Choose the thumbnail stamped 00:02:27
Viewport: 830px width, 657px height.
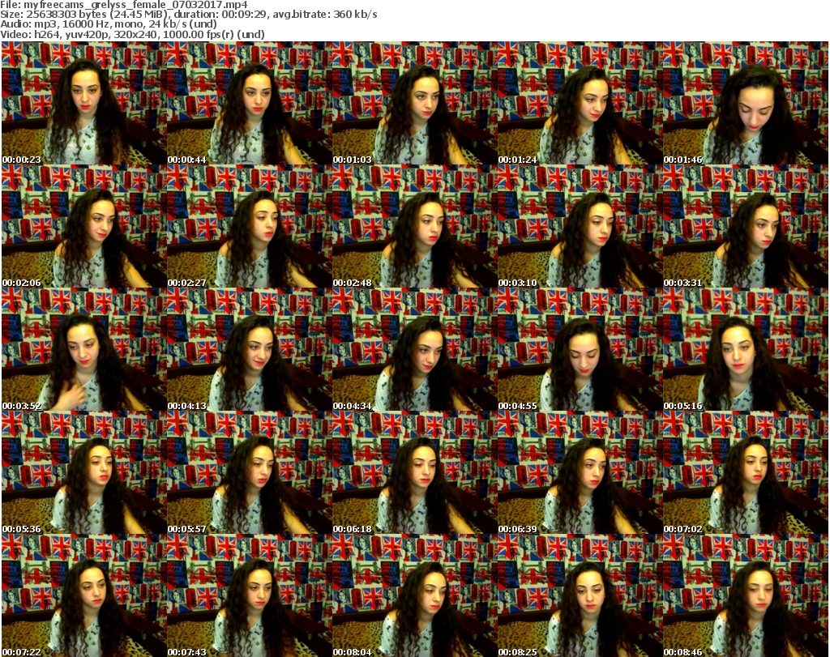coord(250,226)
